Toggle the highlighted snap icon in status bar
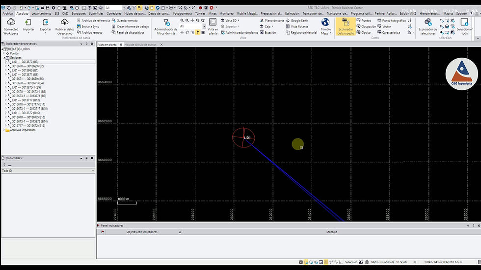Viewport: 481px width, 270px height. tap(306, 262)
